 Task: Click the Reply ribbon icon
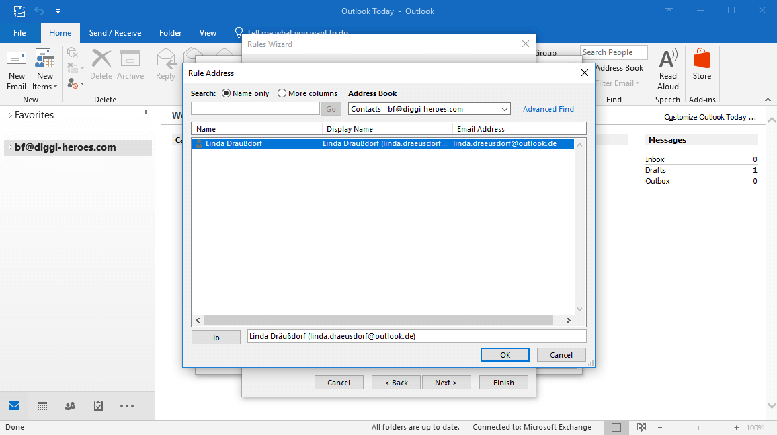point(165,65)
